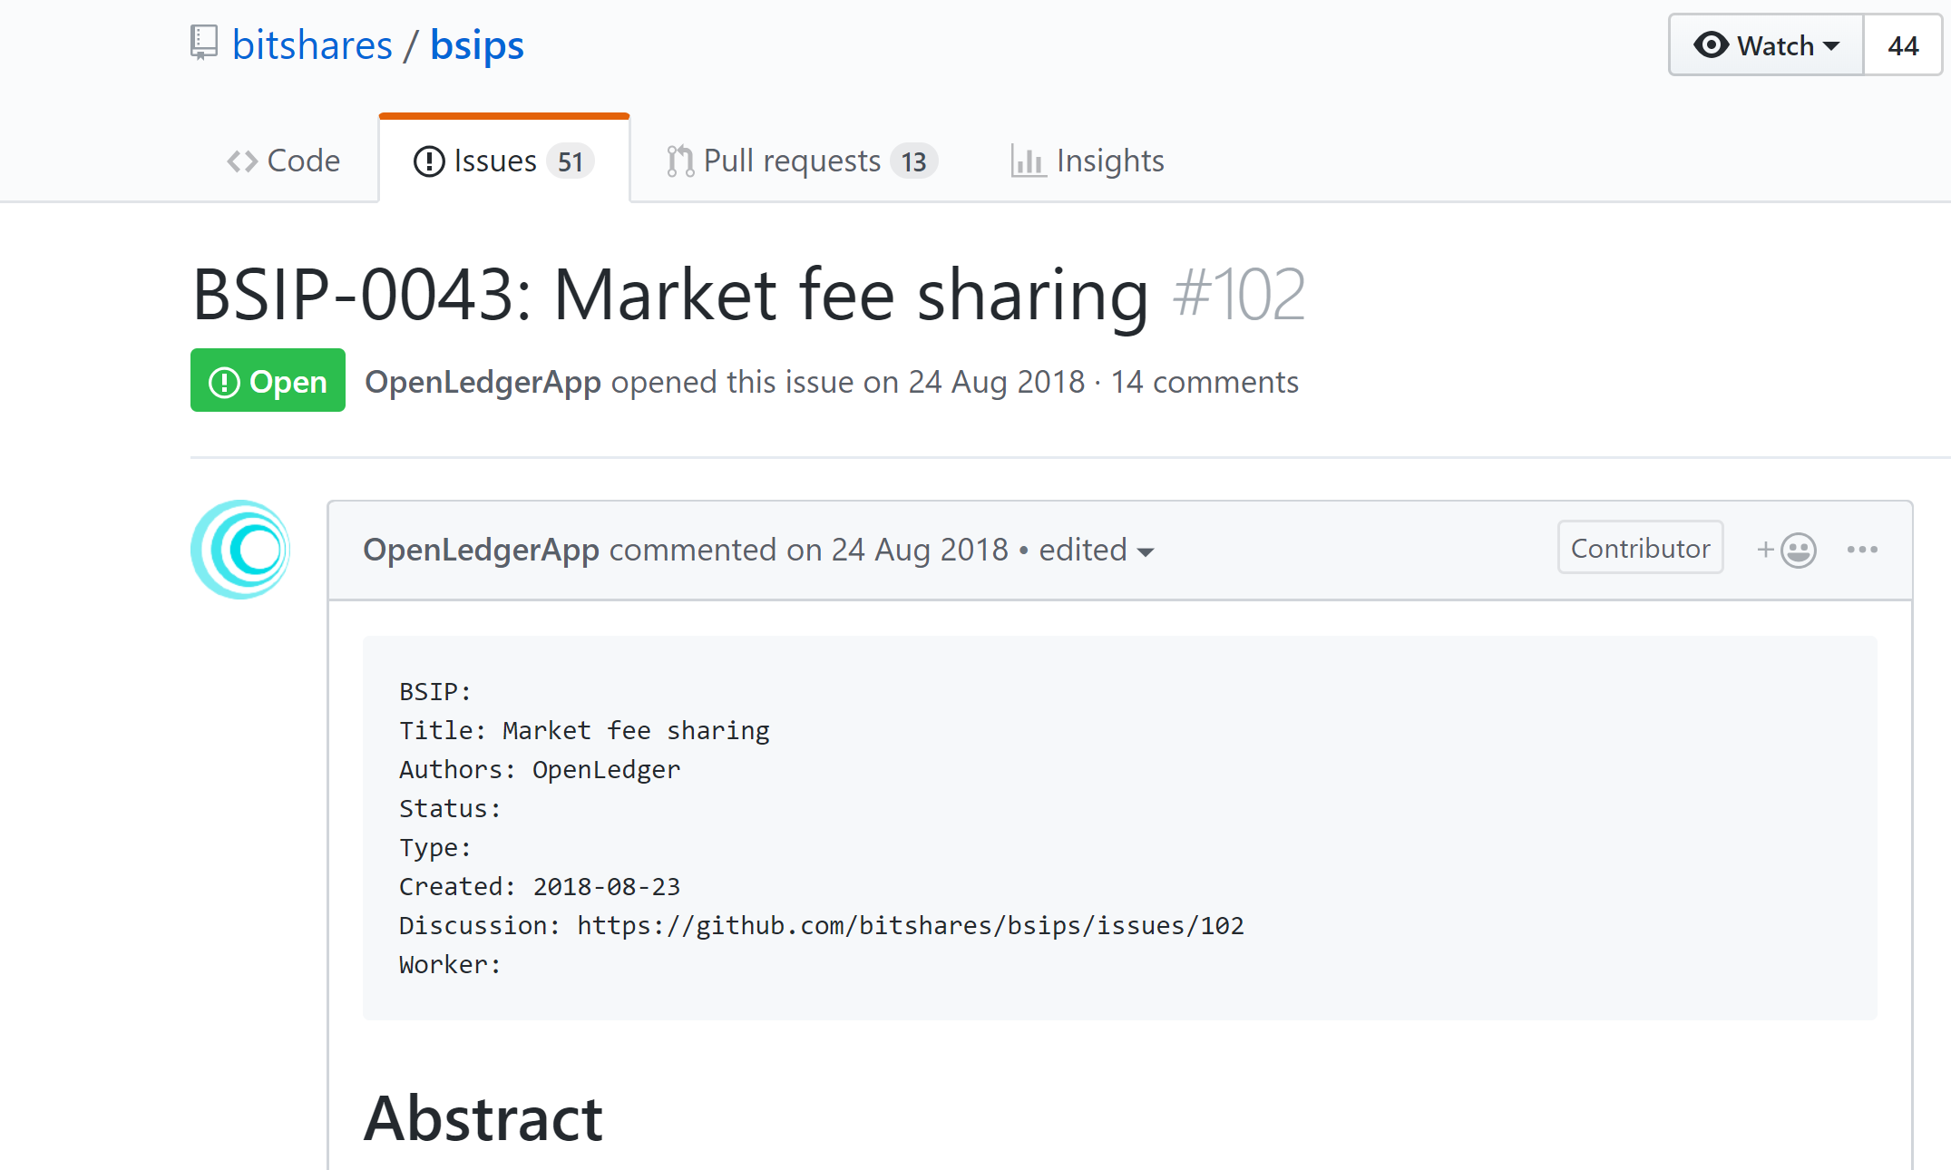Click the Created: 2018-08-23 line

click(540, 886)
